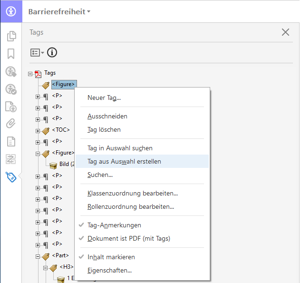This screenshot has width=301, height=283.
Task: Open the attachments paperclip panel
Action: (x=11, y=124)
